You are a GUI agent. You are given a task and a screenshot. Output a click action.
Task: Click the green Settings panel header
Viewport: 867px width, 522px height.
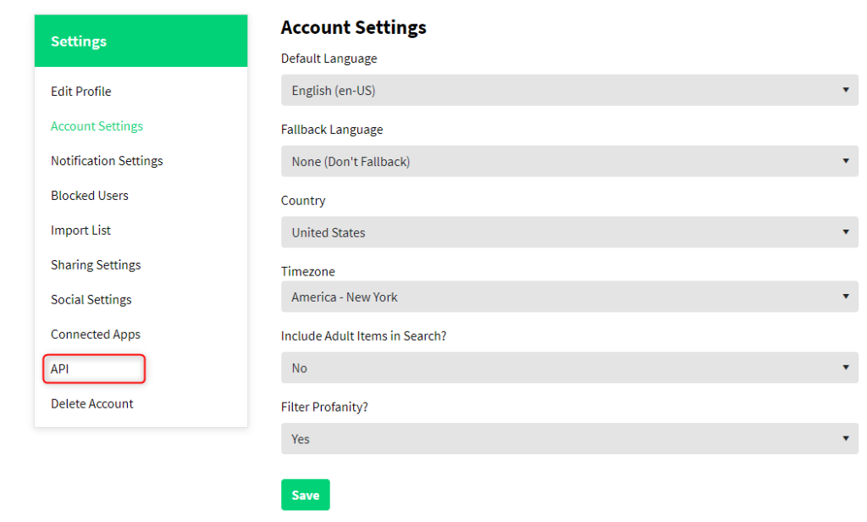click(x=141, y=42)
